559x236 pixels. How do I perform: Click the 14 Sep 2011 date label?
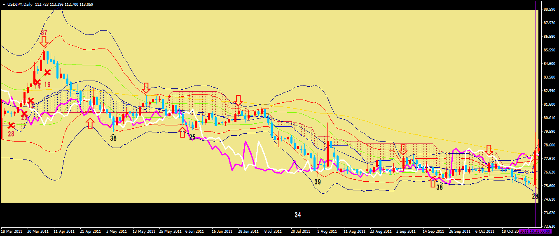(x=433, y=231)
